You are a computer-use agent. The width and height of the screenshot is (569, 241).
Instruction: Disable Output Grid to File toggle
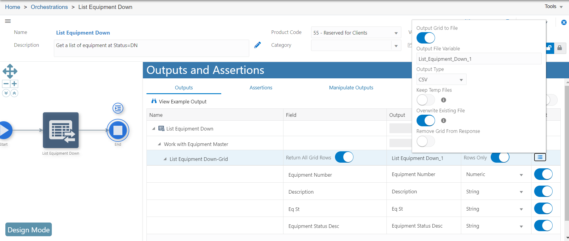pyautogui.click(x=425, y=38)
